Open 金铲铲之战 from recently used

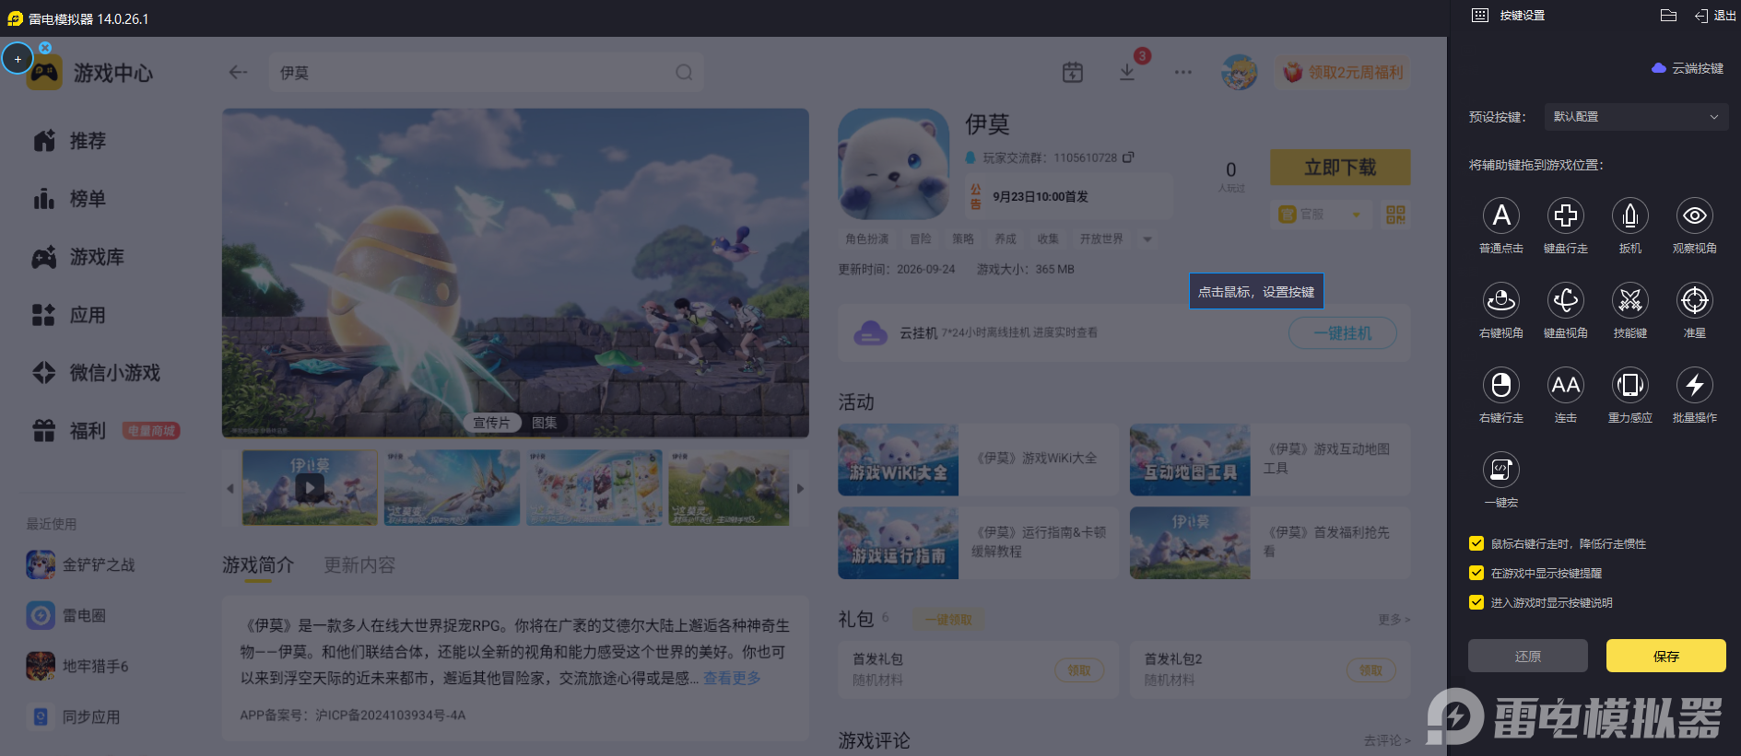[x=81, y=564]
